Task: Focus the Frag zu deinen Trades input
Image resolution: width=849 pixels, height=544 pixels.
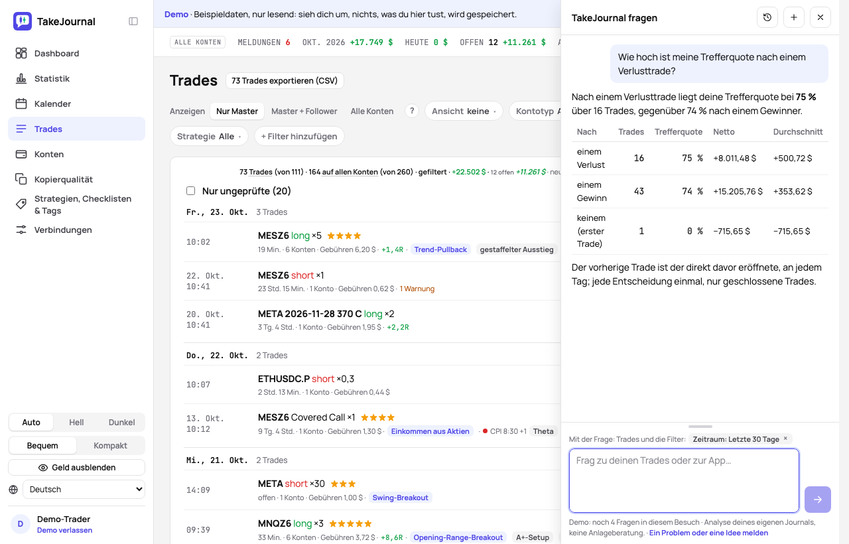Action: click(684, 481)
